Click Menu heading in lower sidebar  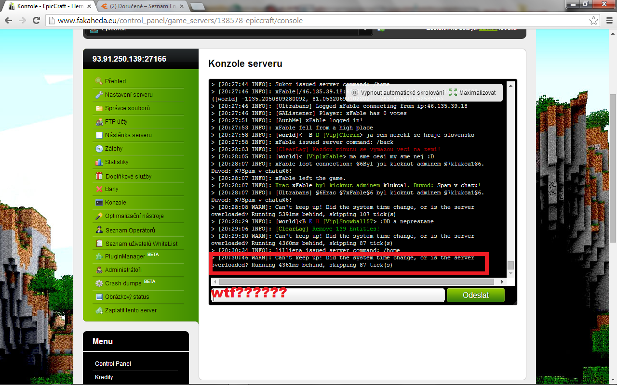tap(103, 341)
